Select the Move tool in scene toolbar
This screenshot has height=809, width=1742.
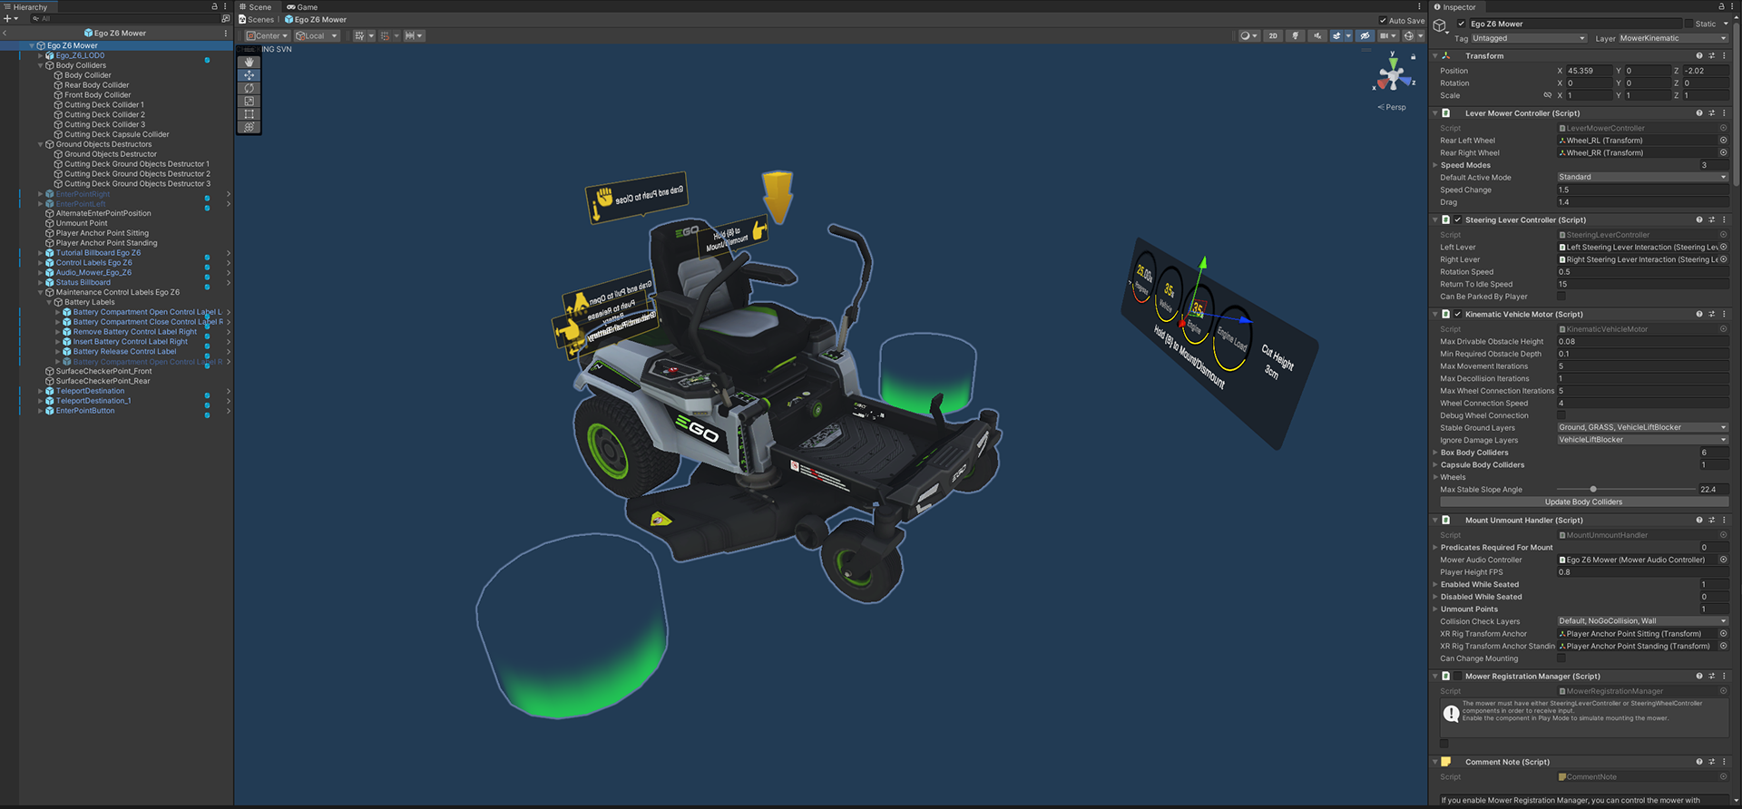pyautogui.click(x=249, y=75)
